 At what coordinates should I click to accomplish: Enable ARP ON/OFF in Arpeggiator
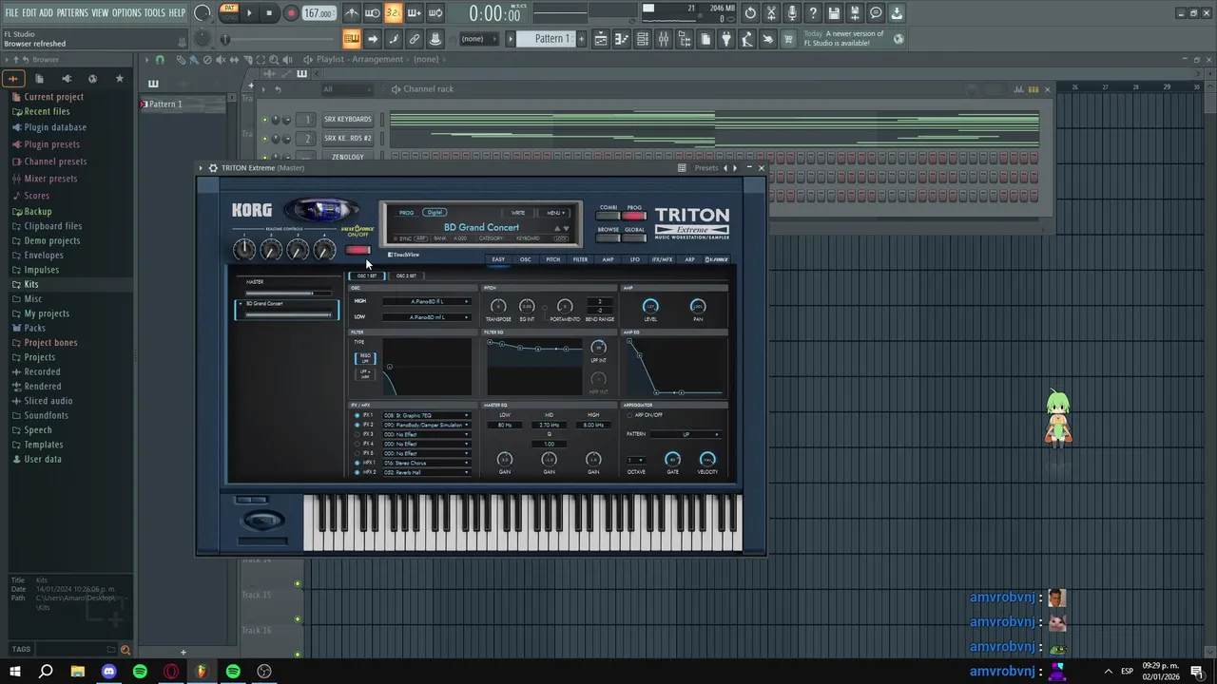(629, 415)
